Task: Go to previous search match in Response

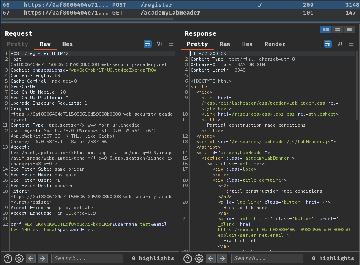Action: (210, 259)
